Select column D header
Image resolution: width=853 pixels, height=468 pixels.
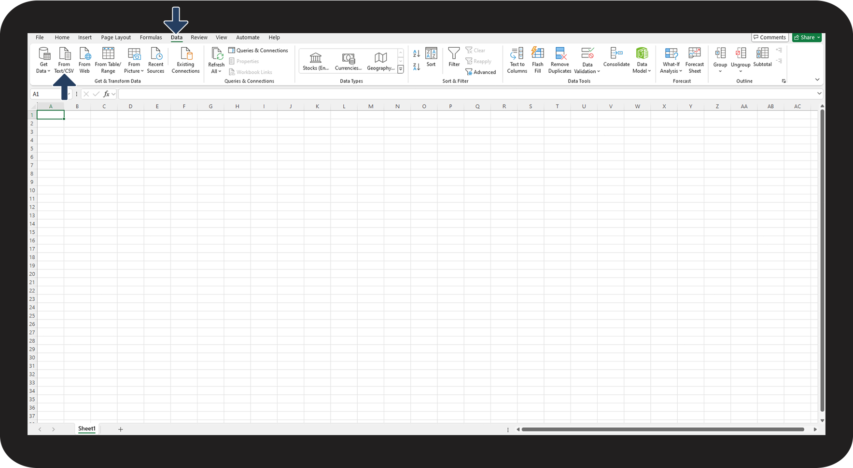(130, 107)
